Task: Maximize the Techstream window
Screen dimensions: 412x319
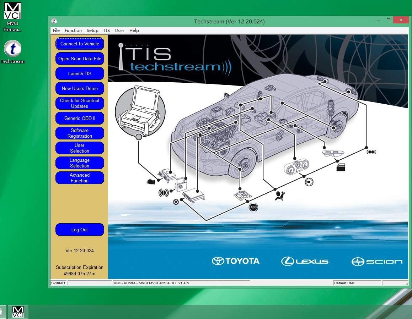Action: click(388, 20)
